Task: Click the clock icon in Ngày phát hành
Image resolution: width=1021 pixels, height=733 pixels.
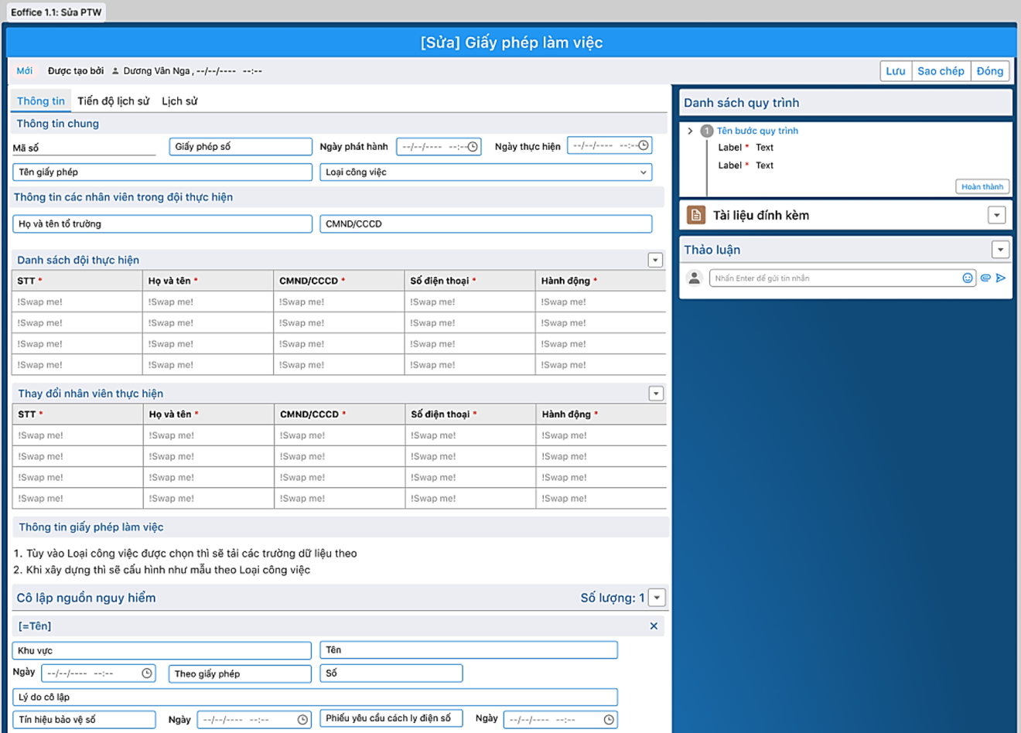Action: coord(473,146)
